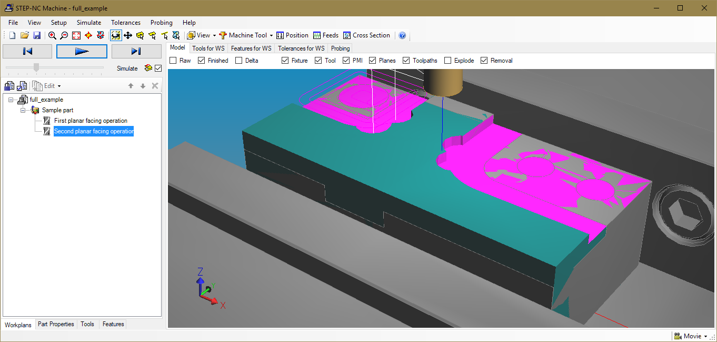Click the Cross Section toolbar button

coord(366,35)
